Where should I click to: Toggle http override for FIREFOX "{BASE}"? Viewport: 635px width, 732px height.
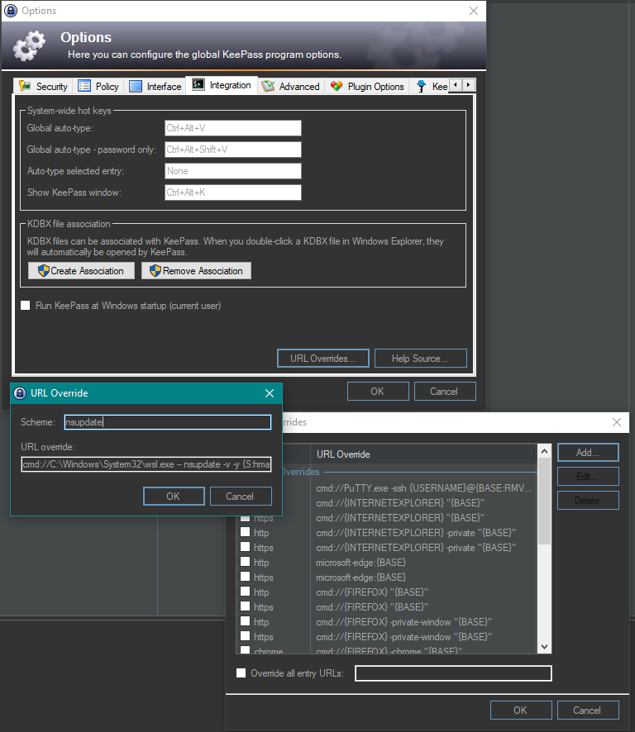tap(245, 592)
